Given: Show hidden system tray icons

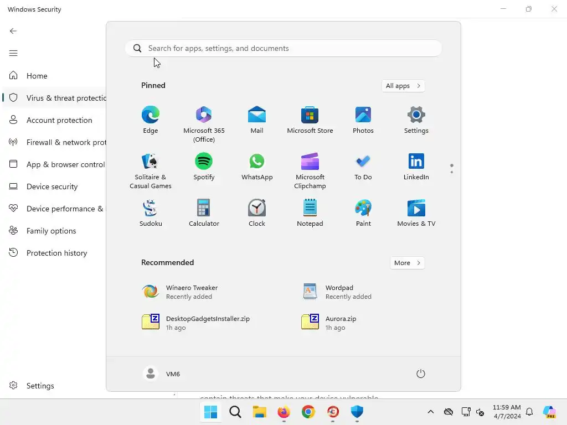Looking at the screenshot, I should pyautogui.click(x=431, y=412).
